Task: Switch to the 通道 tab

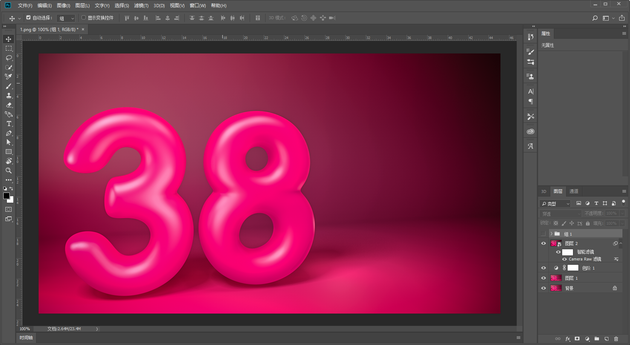Action: [574, 191]
